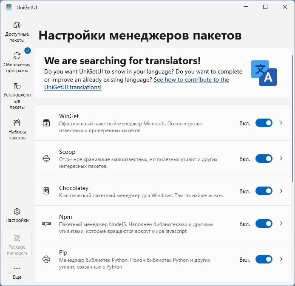Click the Вкл. label beside the Pip toggle
The height and width of the screenshot is (286, 295).
click(x=245, y=260)
